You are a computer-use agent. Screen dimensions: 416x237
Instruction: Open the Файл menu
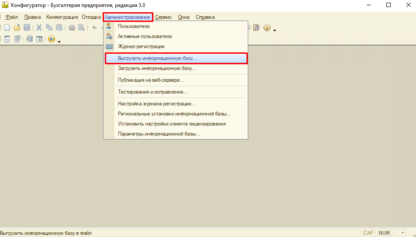pyautogui.click(x=12, y=17)
